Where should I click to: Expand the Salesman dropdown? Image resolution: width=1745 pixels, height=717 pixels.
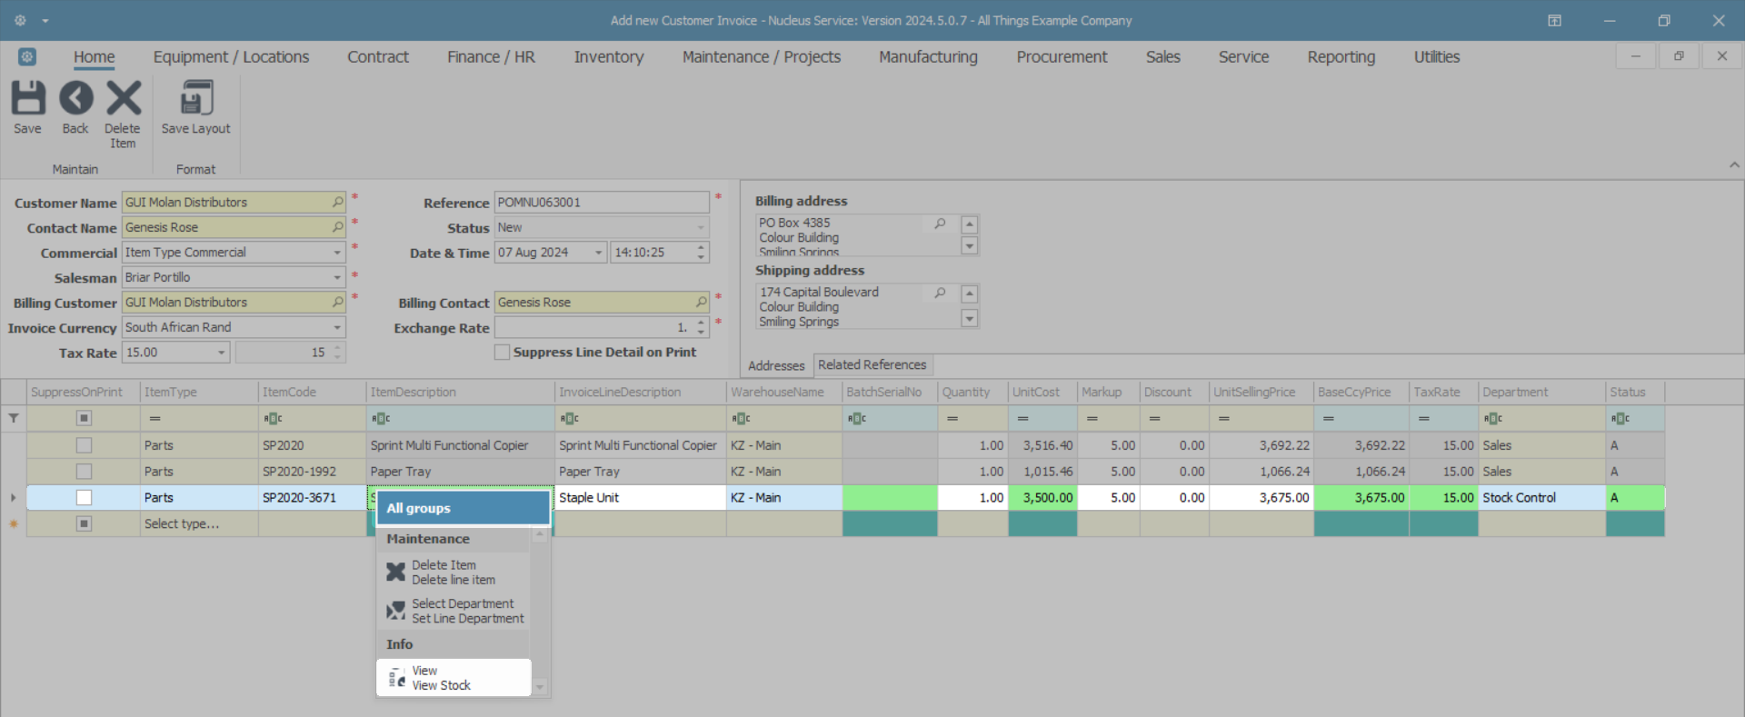[337, 277]
